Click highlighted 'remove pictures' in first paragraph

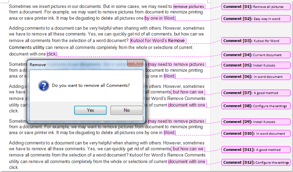(189, 7)
